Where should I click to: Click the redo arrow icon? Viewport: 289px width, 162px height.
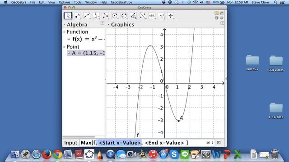click(x=222, y=13)
